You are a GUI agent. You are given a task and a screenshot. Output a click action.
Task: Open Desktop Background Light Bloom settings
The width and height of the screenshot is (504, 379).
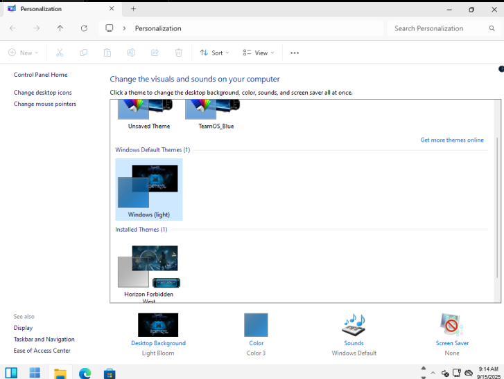(x=158, y=325)
